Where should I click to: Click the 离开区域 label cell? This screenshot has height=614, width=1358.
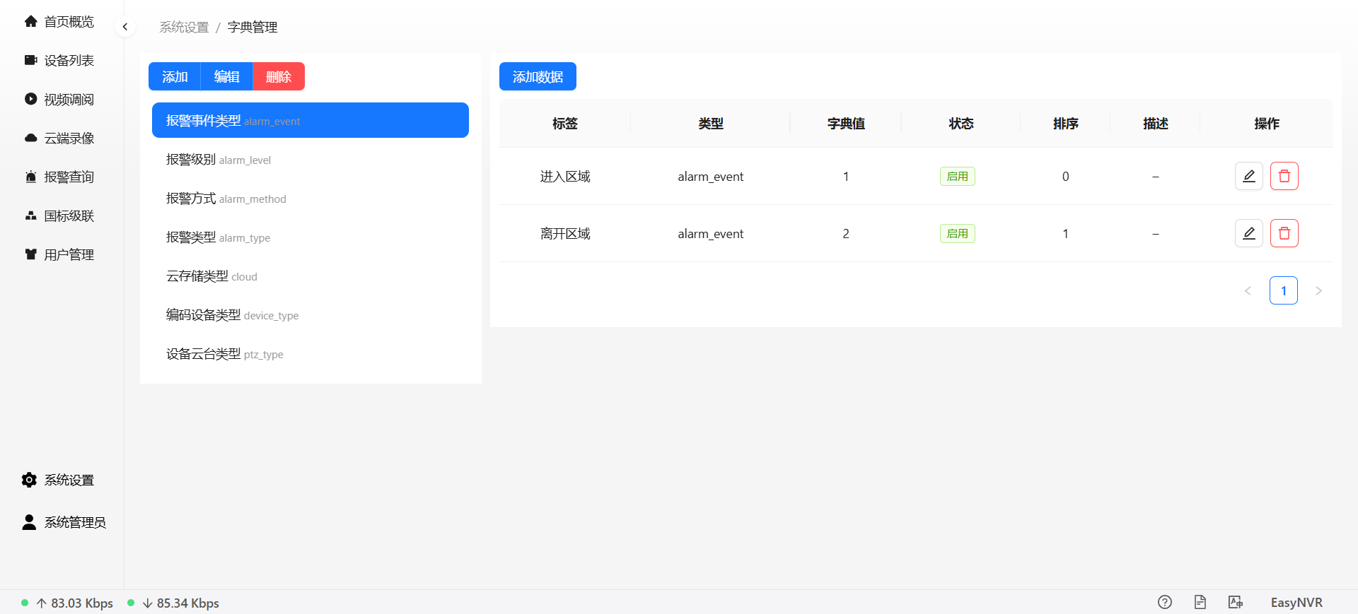(x=565, y=233)
